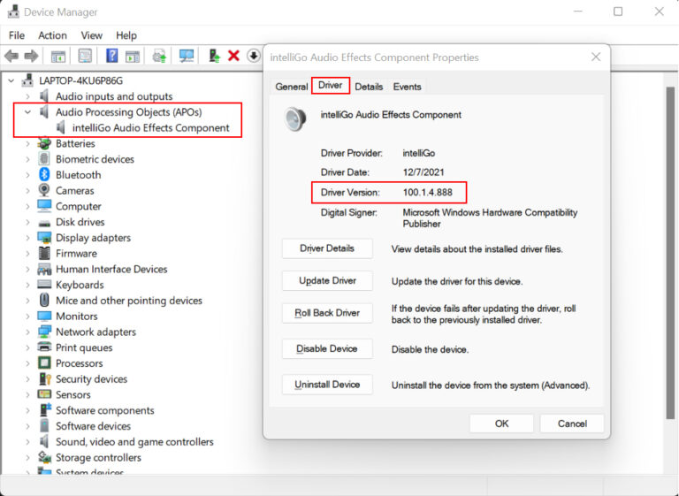Switch to the Events tab
The height and width of the screenshot is (496, 679).
tap(407, 87)
